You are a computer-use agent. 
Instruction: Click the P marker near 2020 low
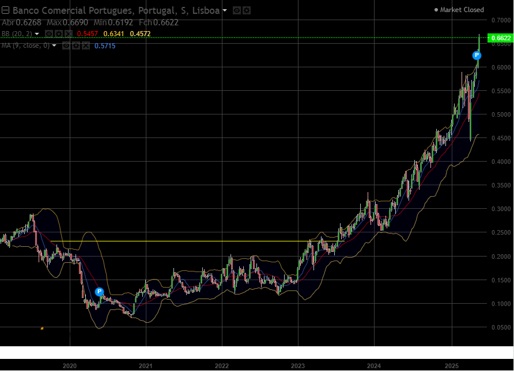(99, 292)
